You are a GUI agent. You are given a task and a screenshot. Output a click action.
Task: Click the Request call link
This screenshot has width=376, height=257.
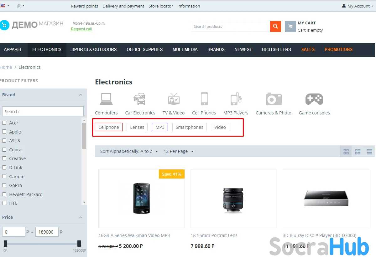81,29
